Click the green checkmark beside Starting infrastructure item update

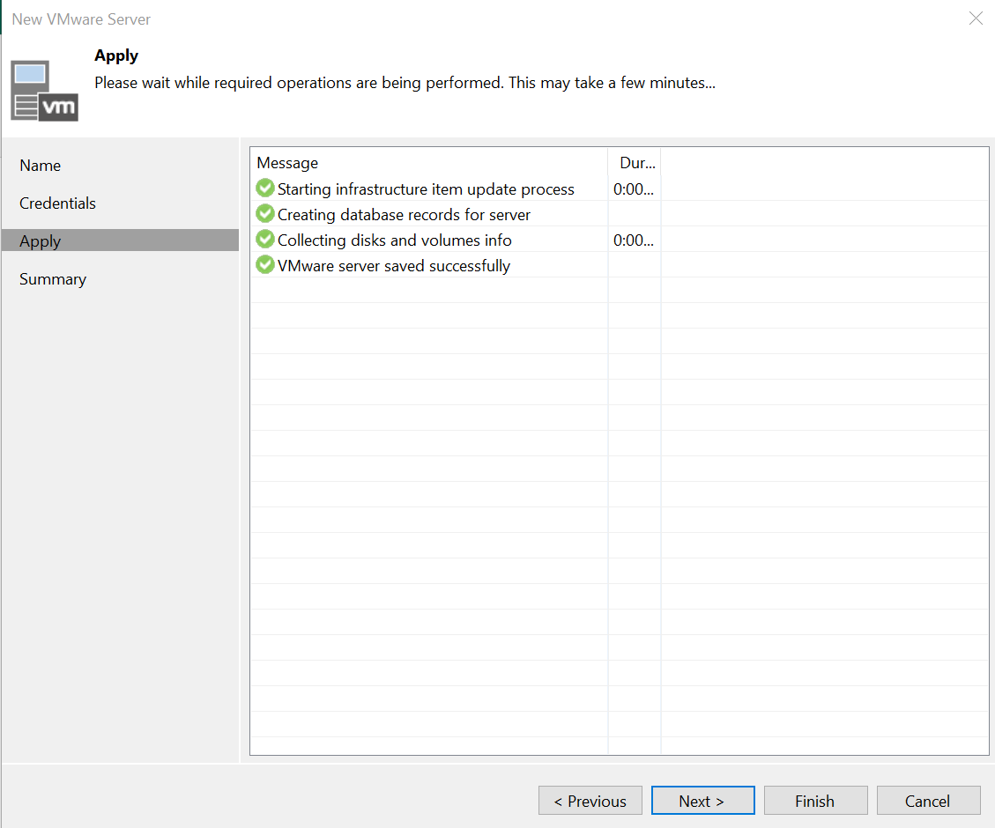[x=265, y=189]
